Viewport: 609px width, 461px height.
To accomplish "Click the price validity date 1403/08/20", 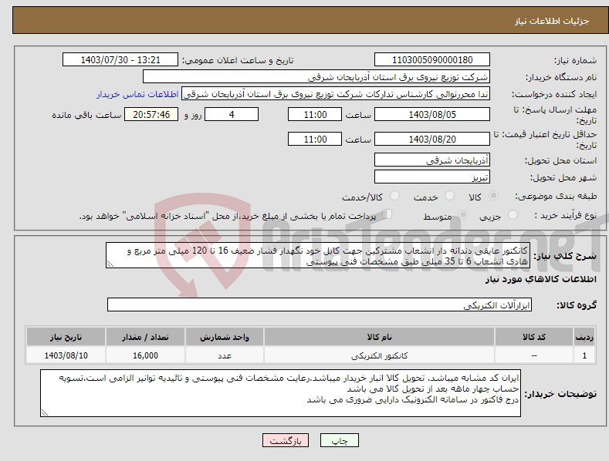I will (x=432, y=139).
